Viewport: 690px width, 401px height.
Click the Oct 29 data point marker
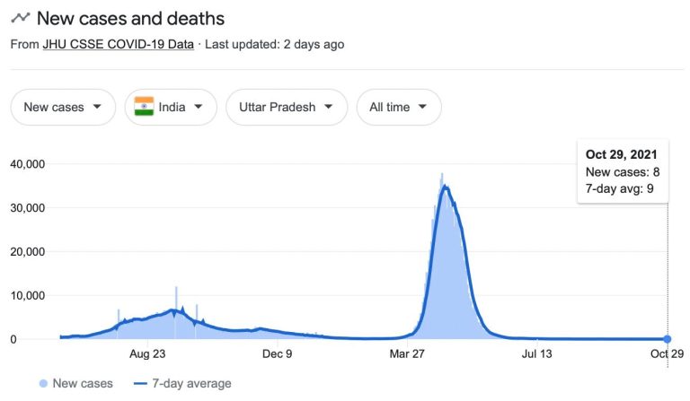[x=667, y=338]
